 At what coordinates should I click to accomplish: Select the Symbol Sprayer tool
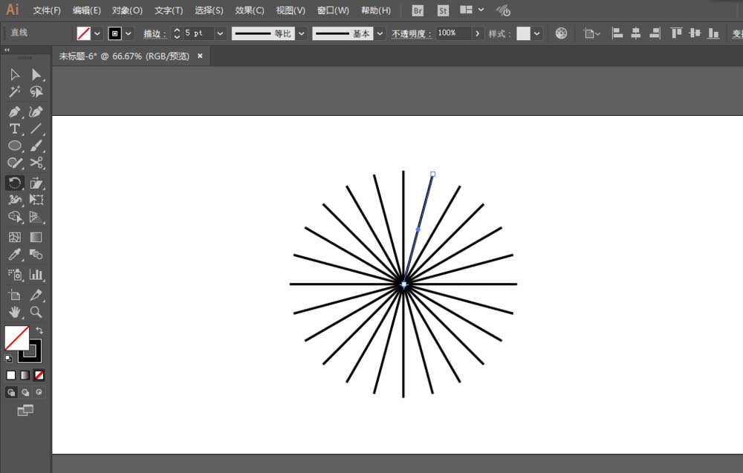[15, 275]
